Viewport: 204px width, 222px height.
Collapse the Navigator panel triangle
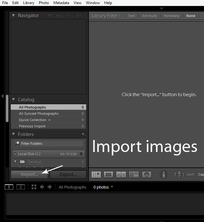click(x=13, y=15)
